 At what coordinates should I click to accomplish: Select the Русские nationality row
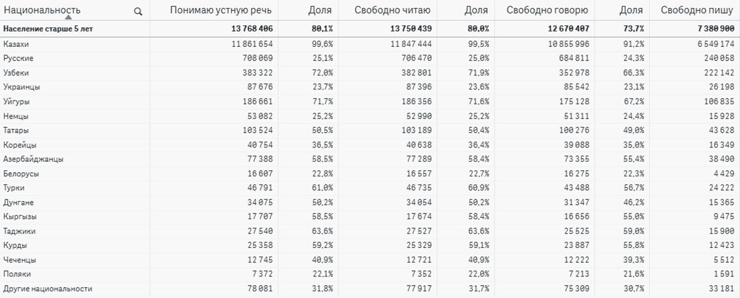coord(18,58)
